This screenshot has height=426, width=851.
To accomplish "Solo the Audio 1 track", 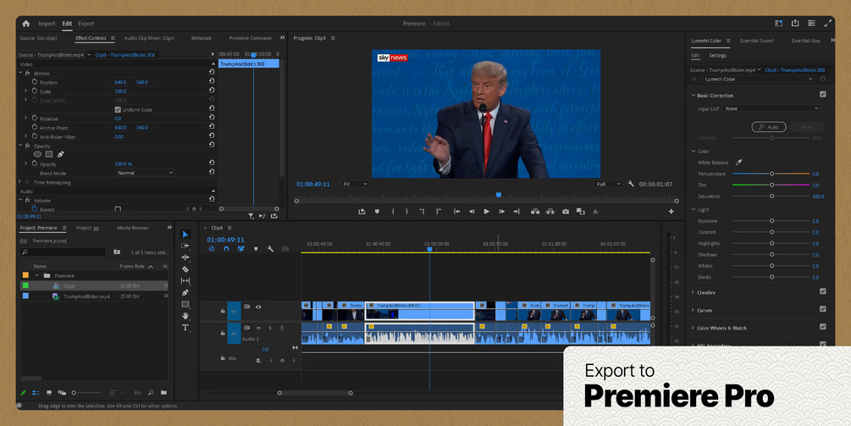I will (x=270, y=328).
